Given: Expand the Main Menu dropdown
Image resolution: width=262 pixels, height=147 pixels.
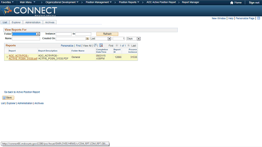Looking at the screenshot, I should click(27, 2).
